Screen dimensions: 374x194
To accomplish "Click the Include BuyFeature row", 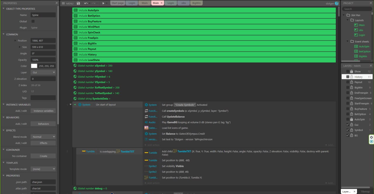I will [204, 21].
